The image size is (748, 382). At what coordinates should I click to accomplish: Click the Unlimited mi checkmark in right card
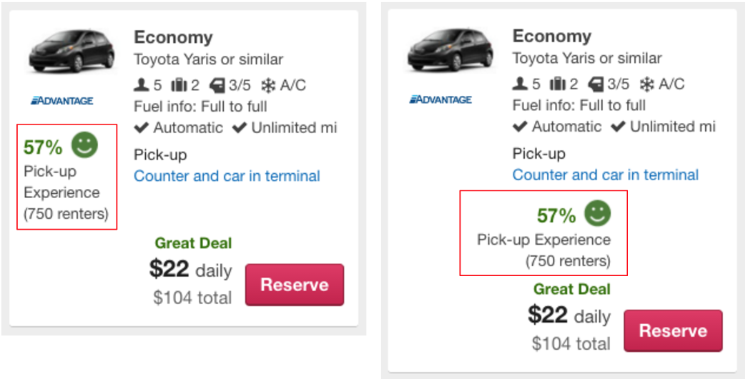coord(618,127)
